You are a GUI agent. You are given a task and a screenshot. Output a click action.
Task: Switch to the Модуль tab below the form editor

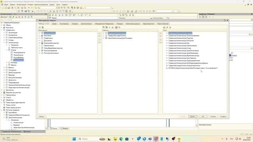click(64, 129)
